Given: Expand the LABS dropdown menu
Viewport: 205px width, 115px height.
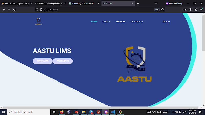Looking at the screenshot, I should [106, 22].
